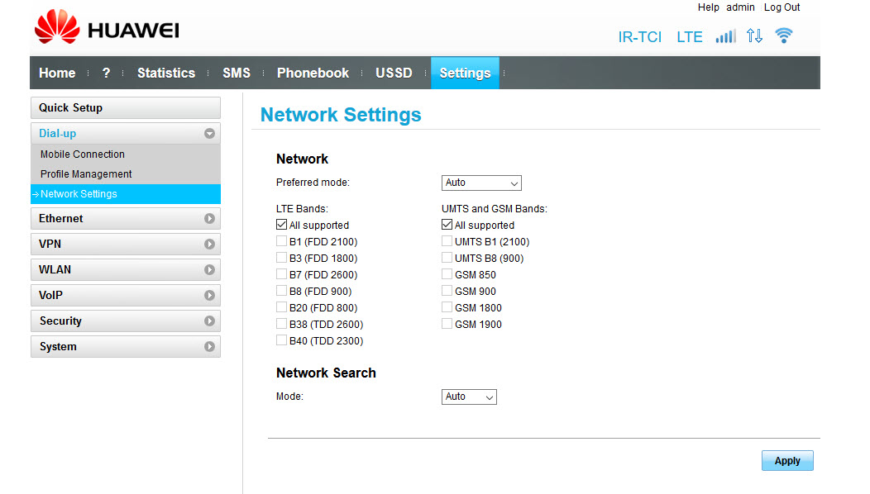Click the Huawei logo
870x494 pixels.
click(x=106, y=28)
